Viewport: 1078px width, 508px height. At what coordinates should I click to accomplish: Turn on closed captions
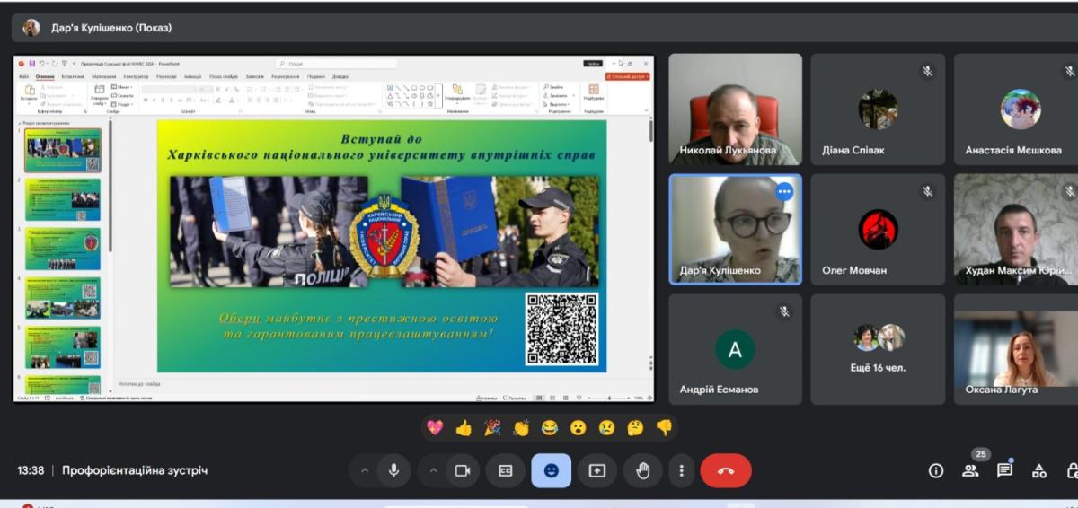pyautogui.click(x=506, y=470)
